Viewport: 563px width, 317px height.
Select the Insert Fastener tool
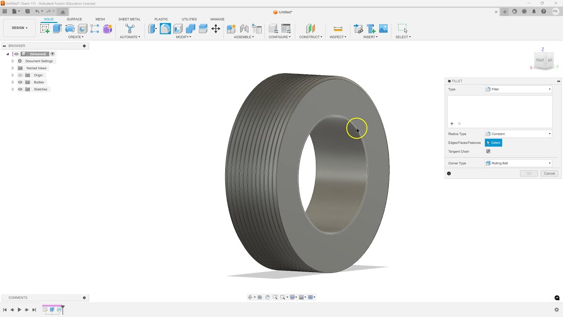click(371, 29)
